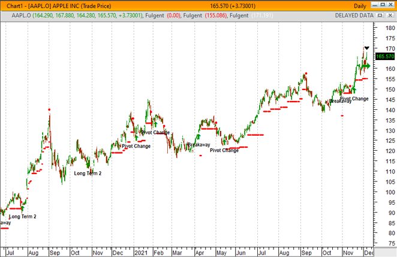397x257 pixels.
Task: Click the May label on time axis
Action: (221, 253)
